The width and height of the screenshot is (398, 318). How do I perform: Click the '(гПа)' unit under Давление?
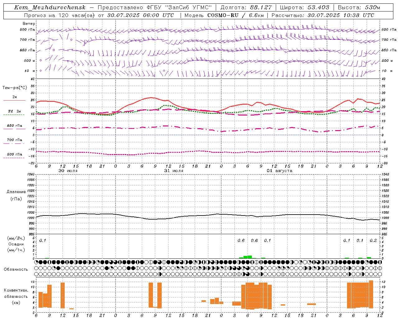tap(16, 199)
